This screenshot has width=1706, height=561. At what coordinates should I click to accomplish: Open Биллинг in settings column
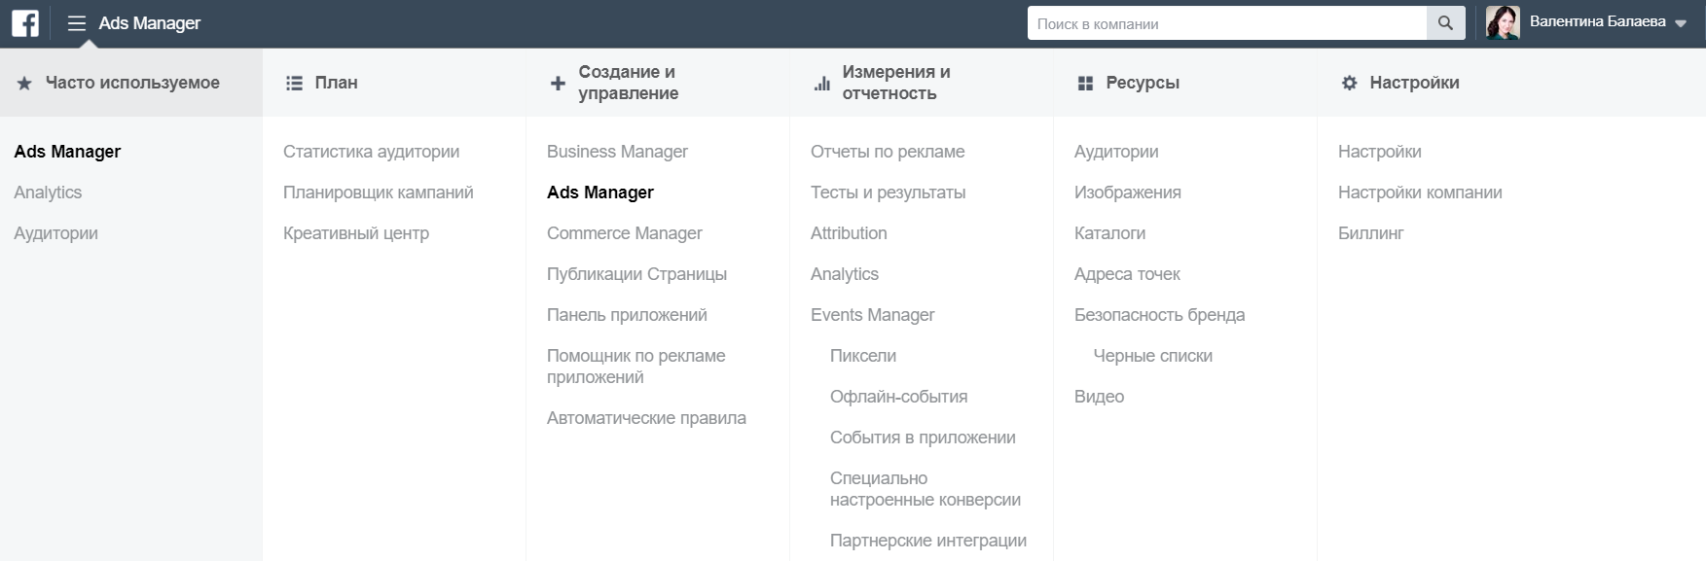coord(1370,233)
